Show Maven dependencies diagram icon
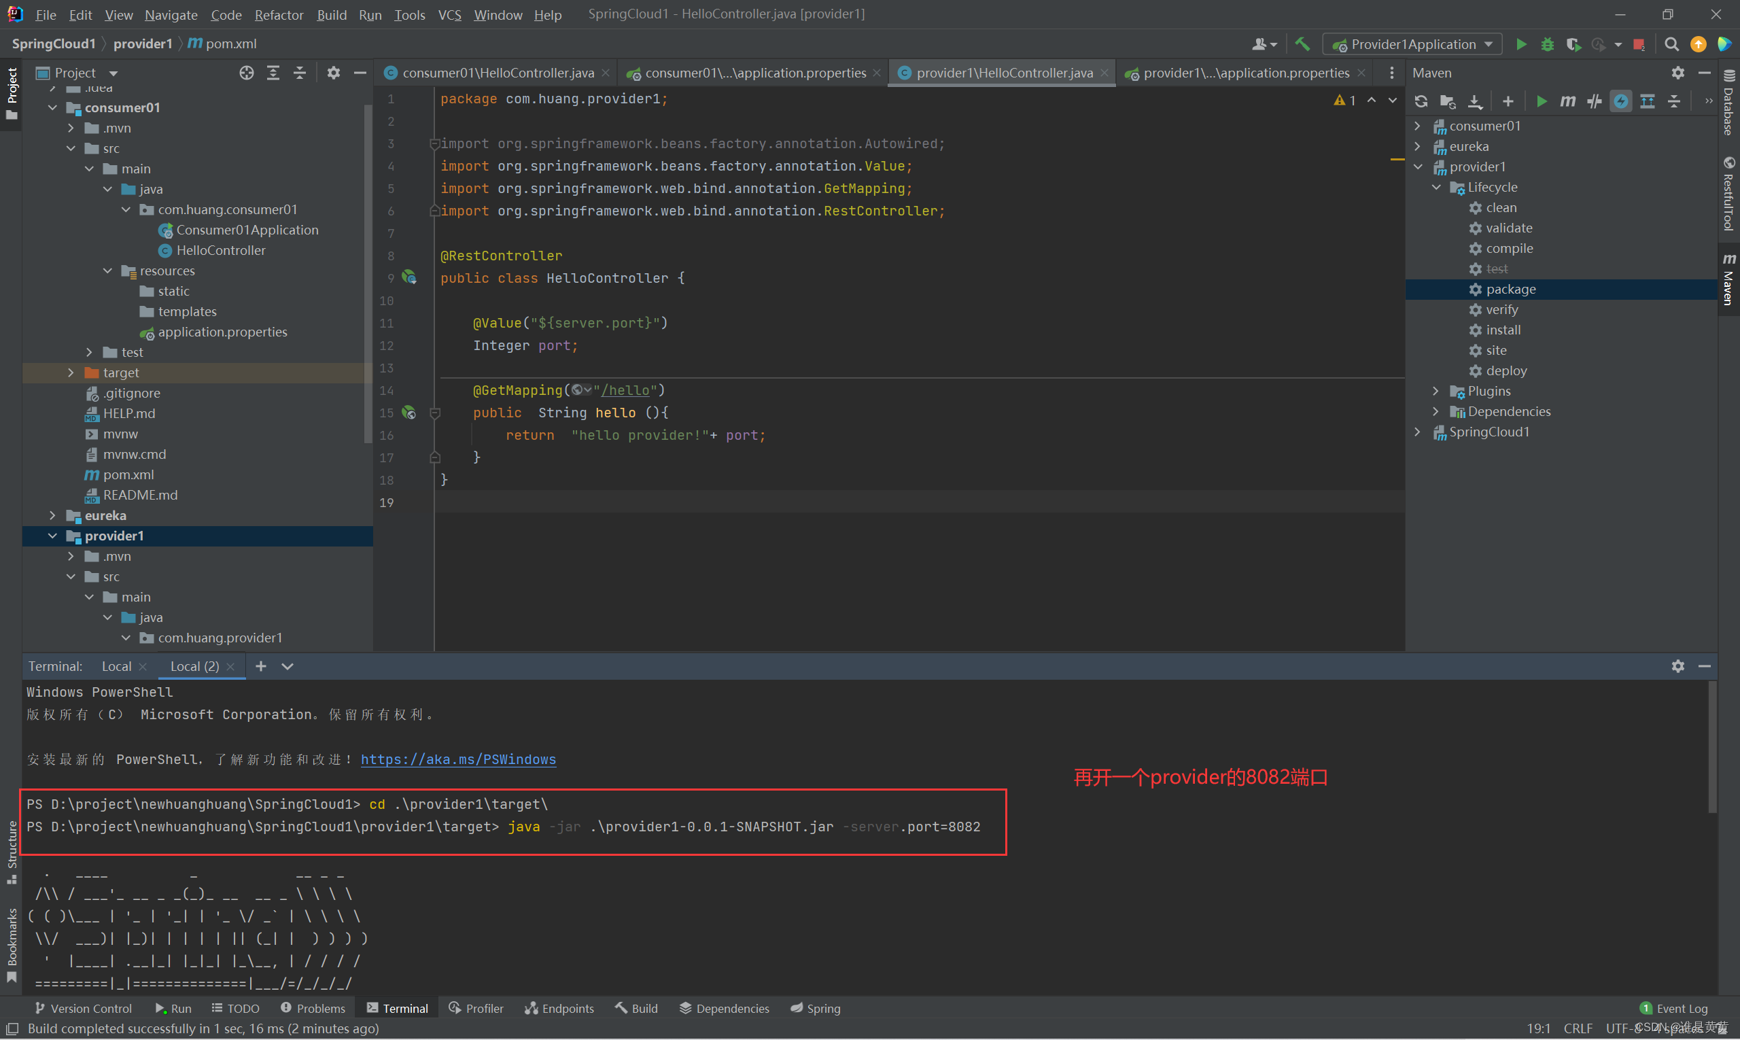Screen dimensions: 1740x1040 [1648, 101]
